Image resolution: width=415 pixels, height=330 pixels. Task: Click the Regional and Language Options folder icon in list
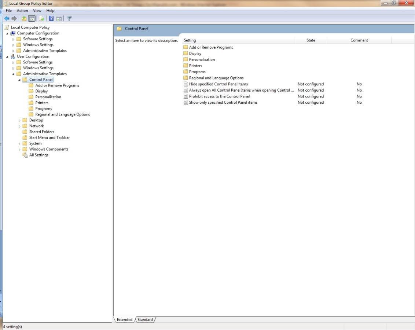coord(186,78)
